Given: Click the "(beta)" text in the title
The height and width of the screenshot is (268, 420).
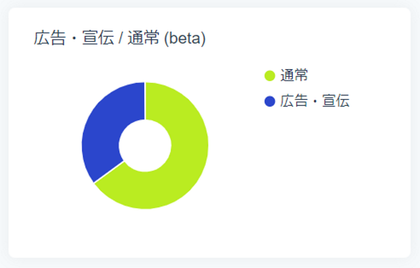Looking at the screenshot, I should click(185, 39).
